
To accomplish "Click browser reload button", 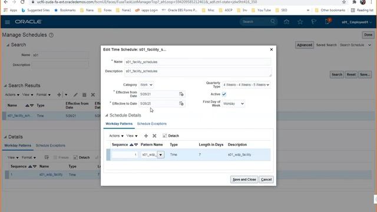I will [22, 2].
